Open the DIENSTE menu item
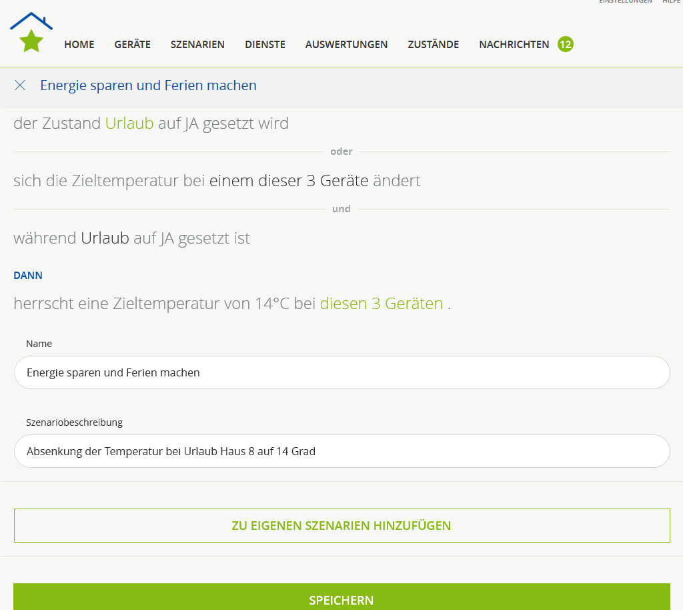Viewport: 683px width, 610px height. [x=265, y=45]
